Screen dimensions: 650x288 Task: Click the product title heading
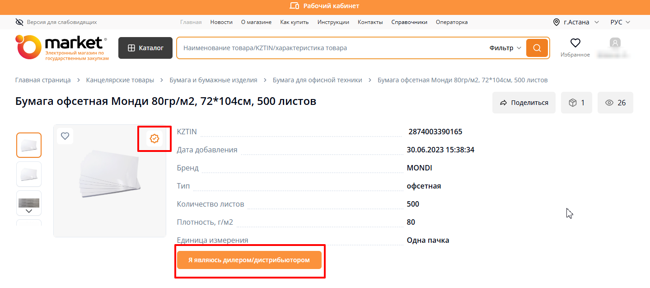pyautogui.click(x=166, y=101)
